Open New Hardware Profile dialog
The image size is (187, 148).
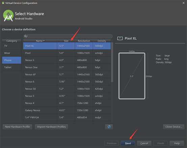18,127
